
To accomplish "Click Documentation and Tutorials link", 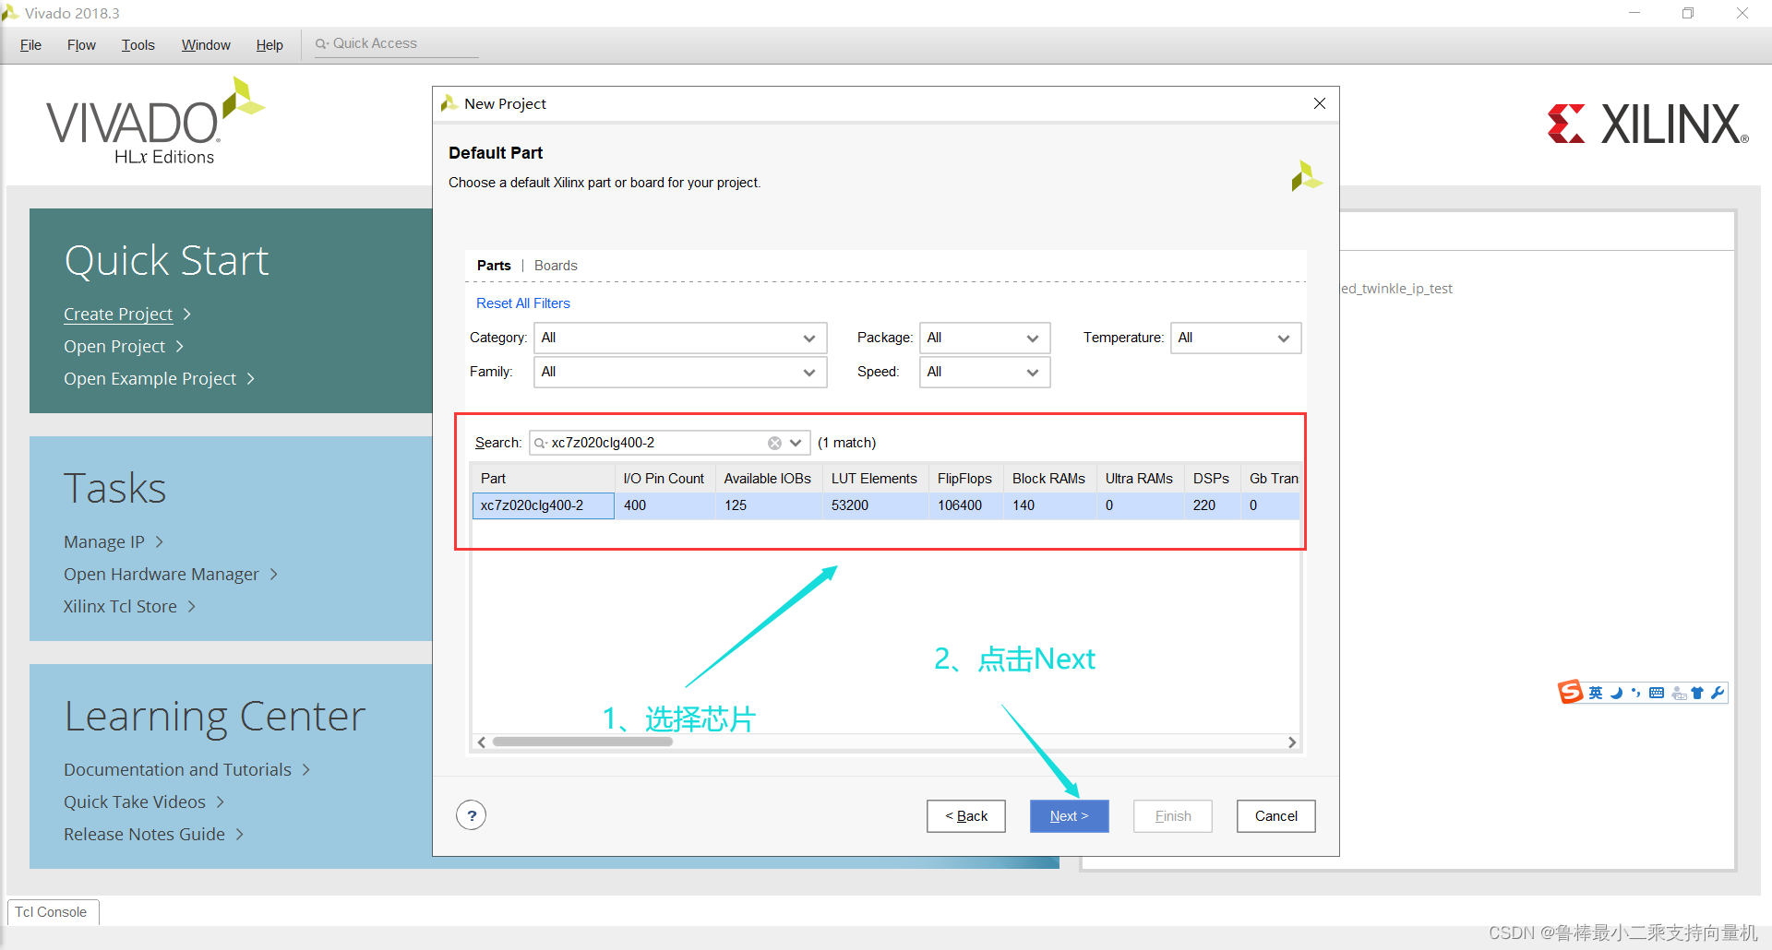I will [177, 770].
